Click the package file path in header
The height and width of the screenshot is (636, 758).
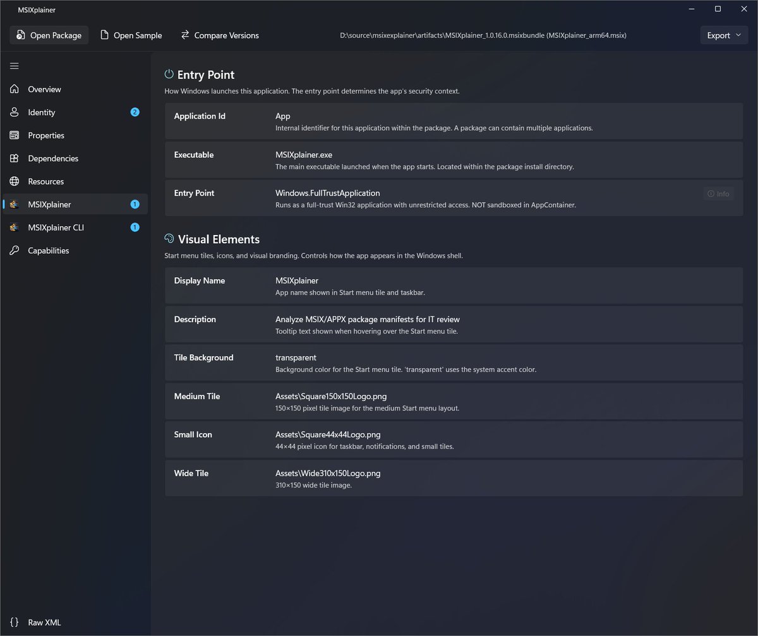point(483,35)
